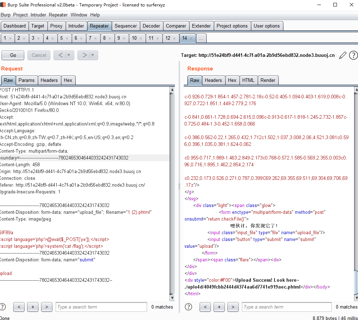Go to next request match button
This screenshot has width=358, height=320.
[46, 307]
